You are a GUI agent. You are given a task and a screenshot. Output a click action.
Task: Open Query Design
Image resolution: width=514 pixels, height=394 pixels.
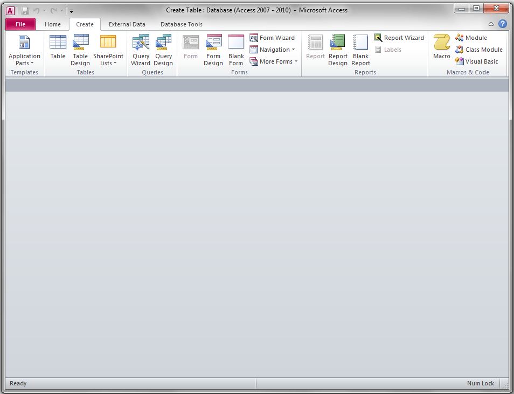click(163, 50)
